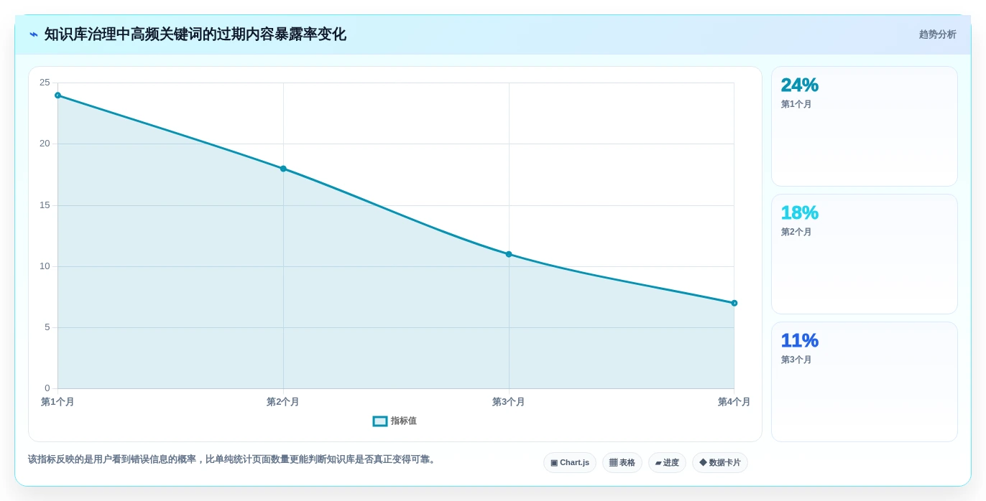Click y-axis tick label 20
Viewport: 986px width, 501px height.
point(45,144)
